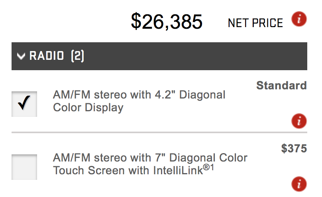Collapse the RADIO section using its chevron
This screenshot has height=197, width=322.
click(x=21, y=56)
